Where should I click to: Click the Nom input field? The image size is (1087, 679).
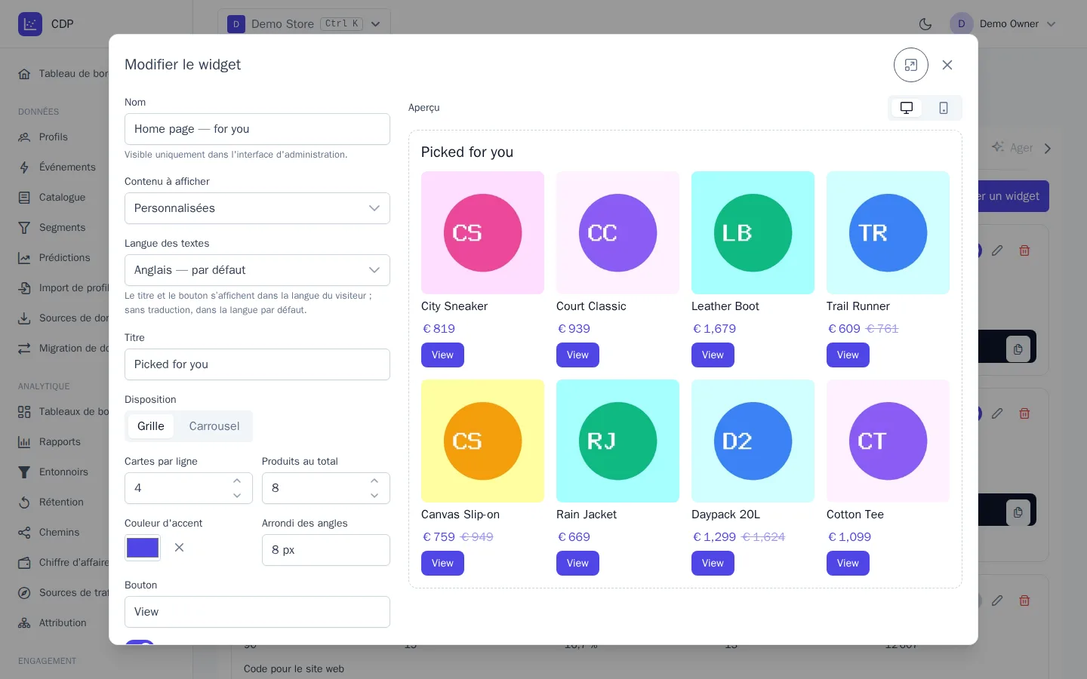pyautogui.click(x=257, y=129)
